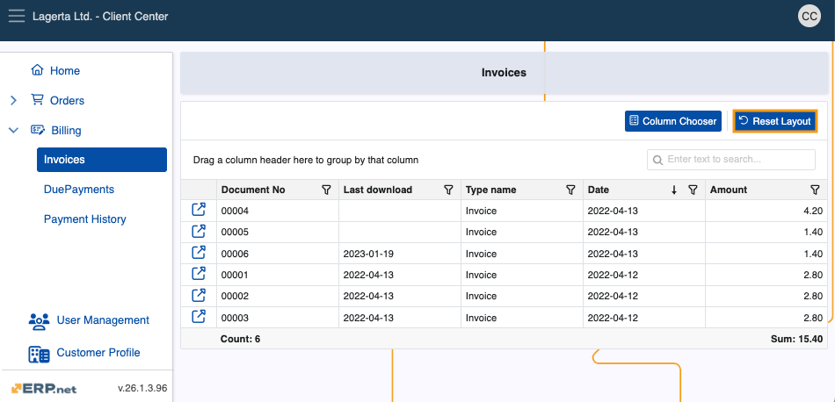Filter the Document No column
The width and height of the screenshot is (835, 402).
click(326, 190)
